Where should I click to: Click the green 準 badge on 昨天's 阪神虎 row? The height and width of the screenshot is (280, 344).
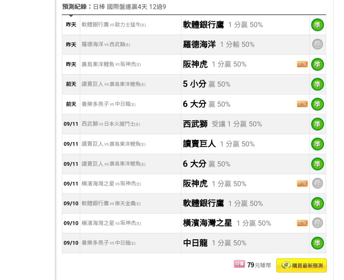point(318,64)
